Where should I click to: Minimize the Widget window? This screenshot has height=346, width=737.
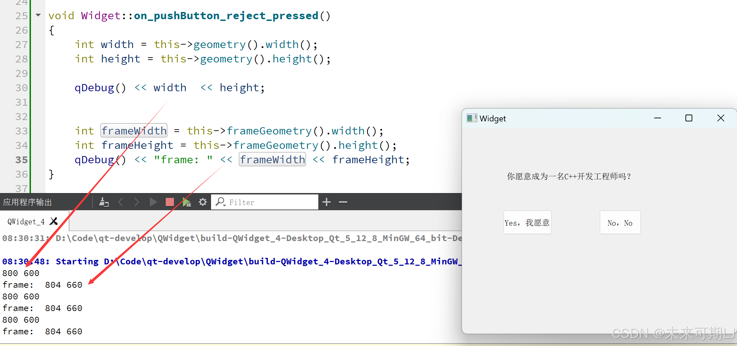point(658,118)
